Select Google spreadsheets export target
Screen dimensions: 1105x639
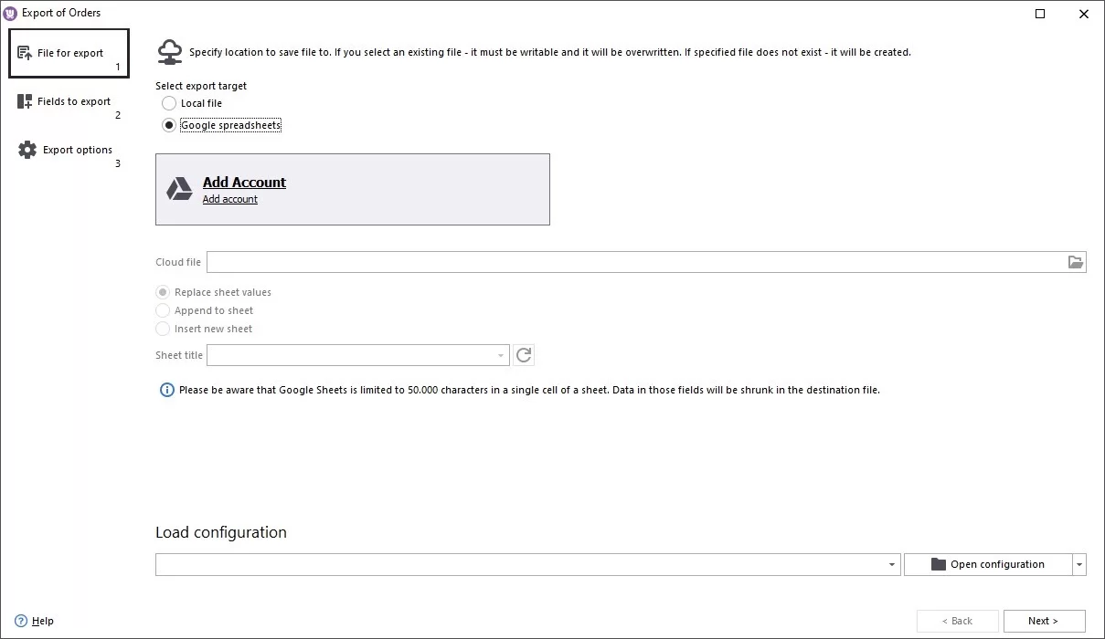169,125
